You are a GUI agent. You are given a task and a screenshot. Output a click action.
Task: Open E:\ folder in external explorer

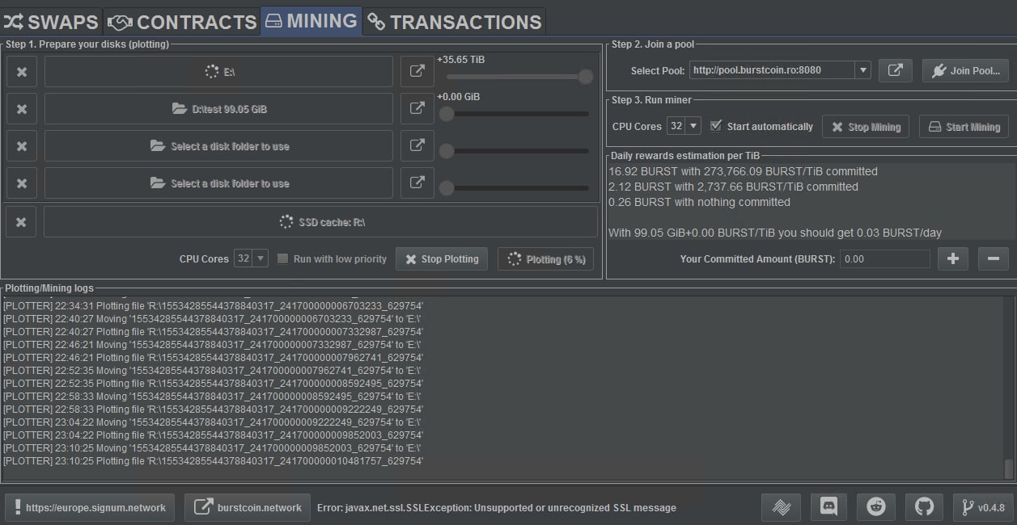pos(417,72)
